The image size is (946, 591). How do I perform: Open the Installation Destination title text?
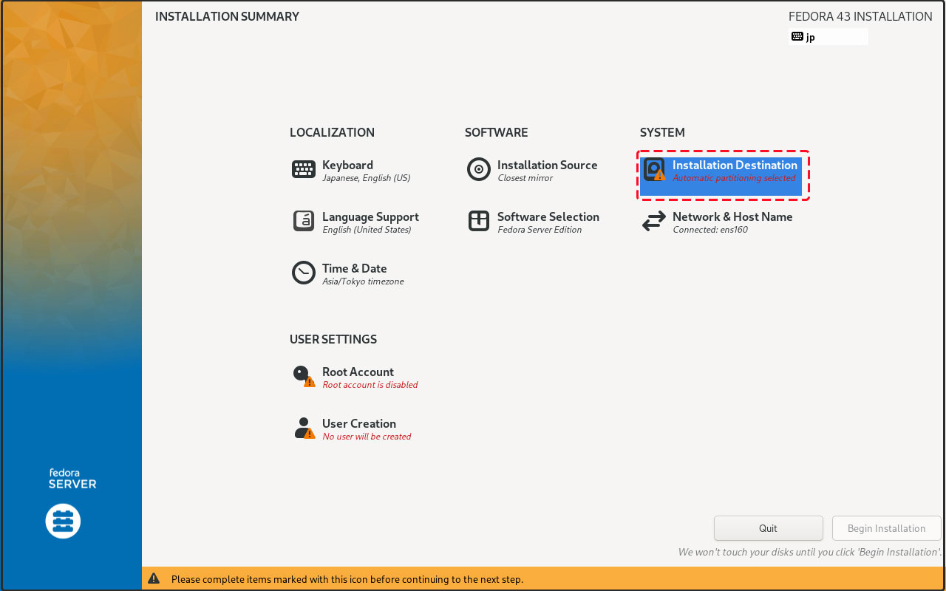click(735, 165)
